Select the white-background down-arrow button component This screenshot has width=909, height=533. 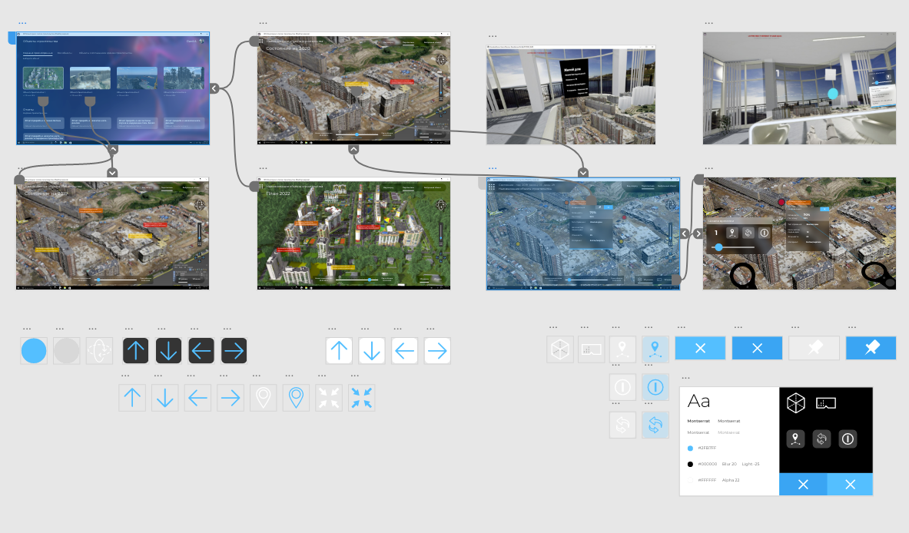pyautogui.click(x=372, y=350)
